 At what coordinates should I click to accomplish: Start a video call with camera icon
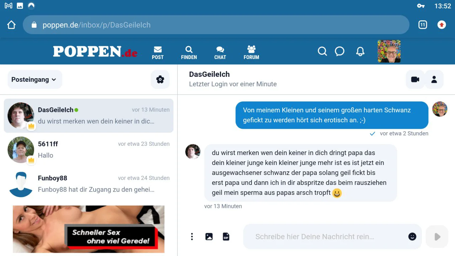point(415,79)
